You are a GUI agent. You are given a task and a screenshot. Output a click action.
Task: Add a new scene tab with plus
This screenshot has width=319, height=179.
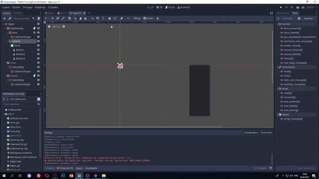coord(89,13)
